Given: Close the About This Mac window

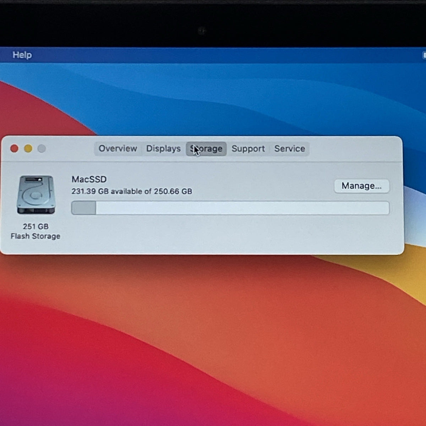Looking at the screenshot, I should pyautogui.click(x=14, y=149).
